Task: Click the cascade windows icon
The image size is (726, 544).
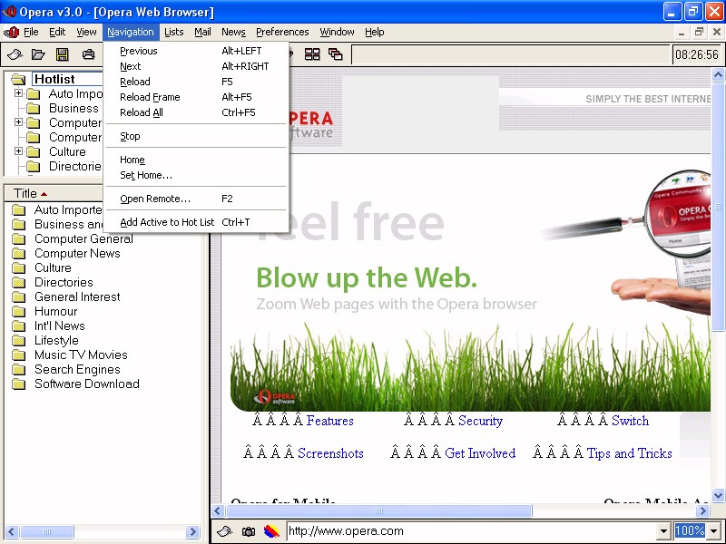Action: tap(335, 54)
